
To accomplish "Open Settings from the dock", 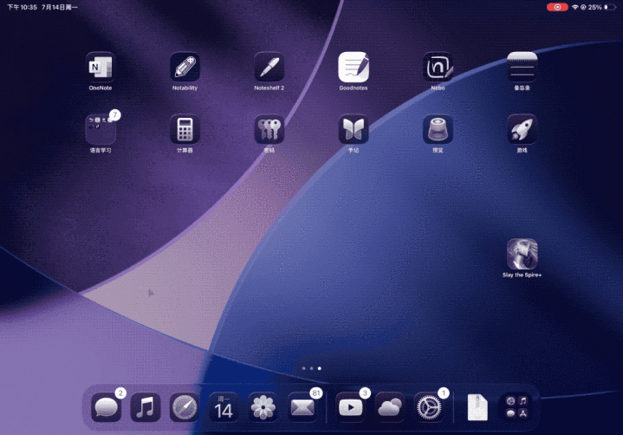I will pyautogui.click(x=429, y=406).
